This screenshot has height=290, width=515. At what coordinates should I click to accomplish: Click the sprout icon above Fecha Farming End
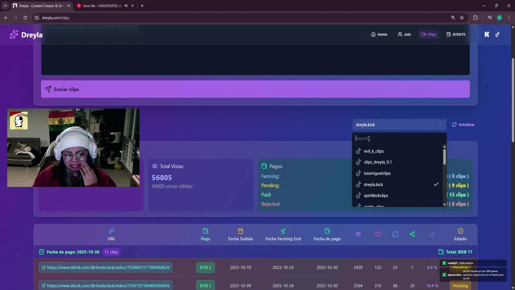click(x=283, y=231)
